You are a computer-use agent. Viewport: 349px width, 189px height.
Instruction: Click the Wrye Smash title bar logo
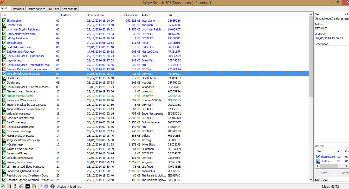pos(3,3)
